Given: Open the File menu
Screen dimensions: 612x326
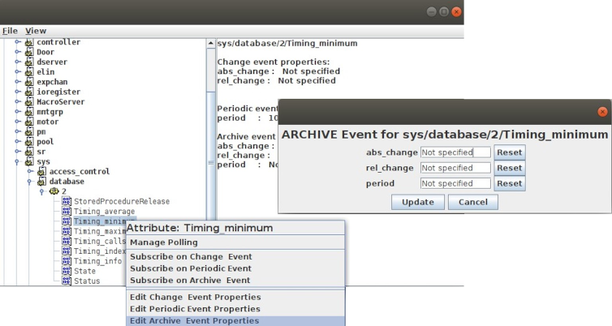Looking at the screenshot, I should tap(10, 31).
